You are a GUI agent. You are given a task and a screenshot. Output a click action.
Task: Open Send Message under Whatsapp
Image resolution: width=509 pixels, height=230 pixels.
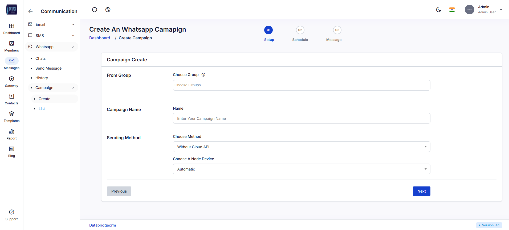coord(48,68)
